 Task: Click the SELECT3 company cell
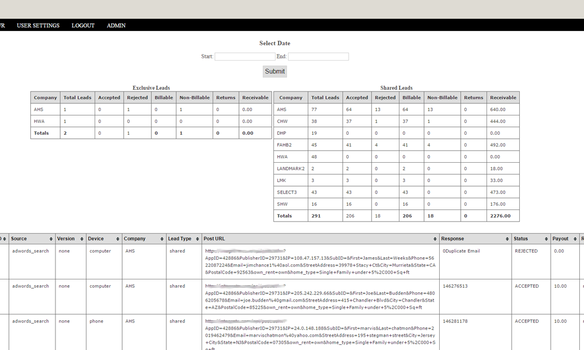click(x=291, y=192)
